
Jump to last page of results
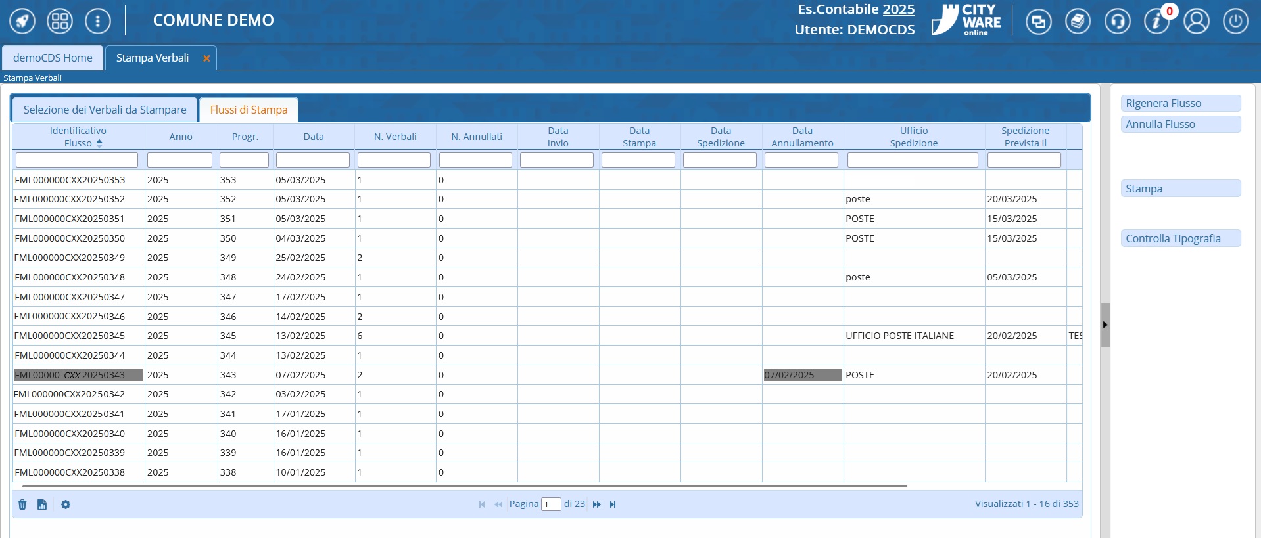[x=613, y=504]
